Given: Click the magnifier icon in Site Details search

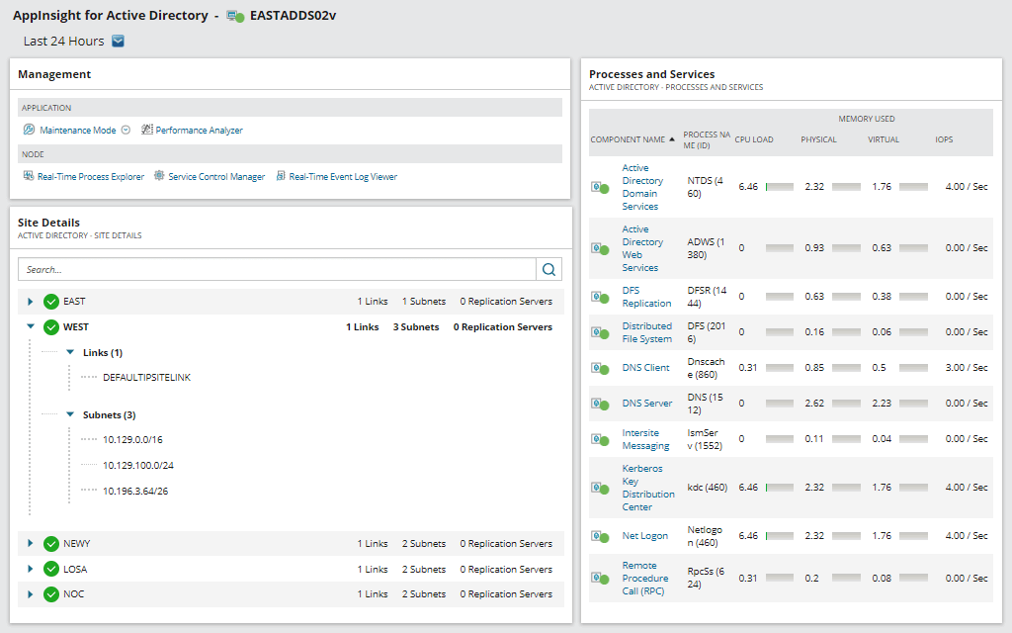Looking at the screenshot, I should click(x=549, y=268).
